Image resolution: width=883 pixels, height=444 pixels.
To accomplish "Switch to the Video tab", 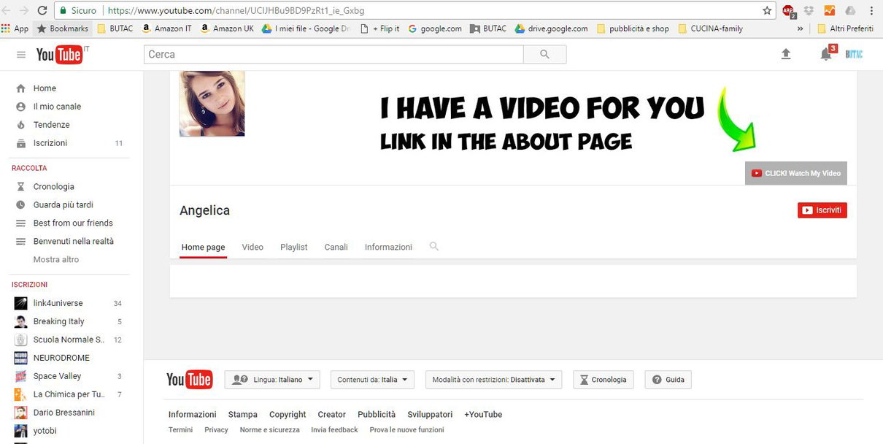I will 252,247.
